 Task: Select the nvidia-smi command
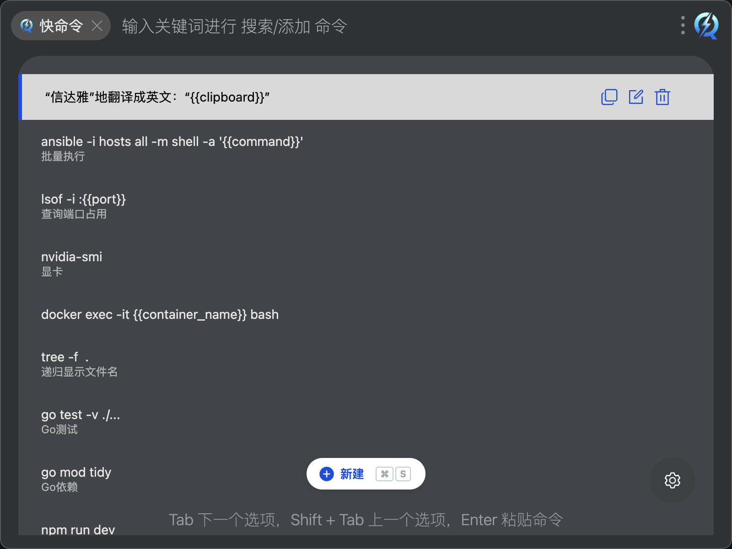coord(366,264)
